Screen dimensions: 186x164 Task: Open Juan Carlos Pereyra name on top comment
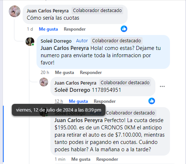tap(48, 11)
